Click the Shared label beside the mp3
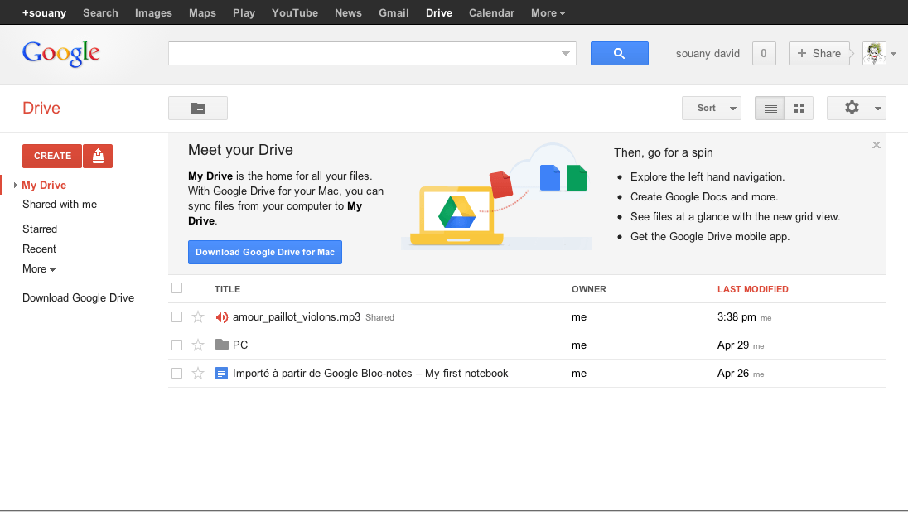This screenshot has height=512, width=908. pyautogui.click(x=380, y=317)
